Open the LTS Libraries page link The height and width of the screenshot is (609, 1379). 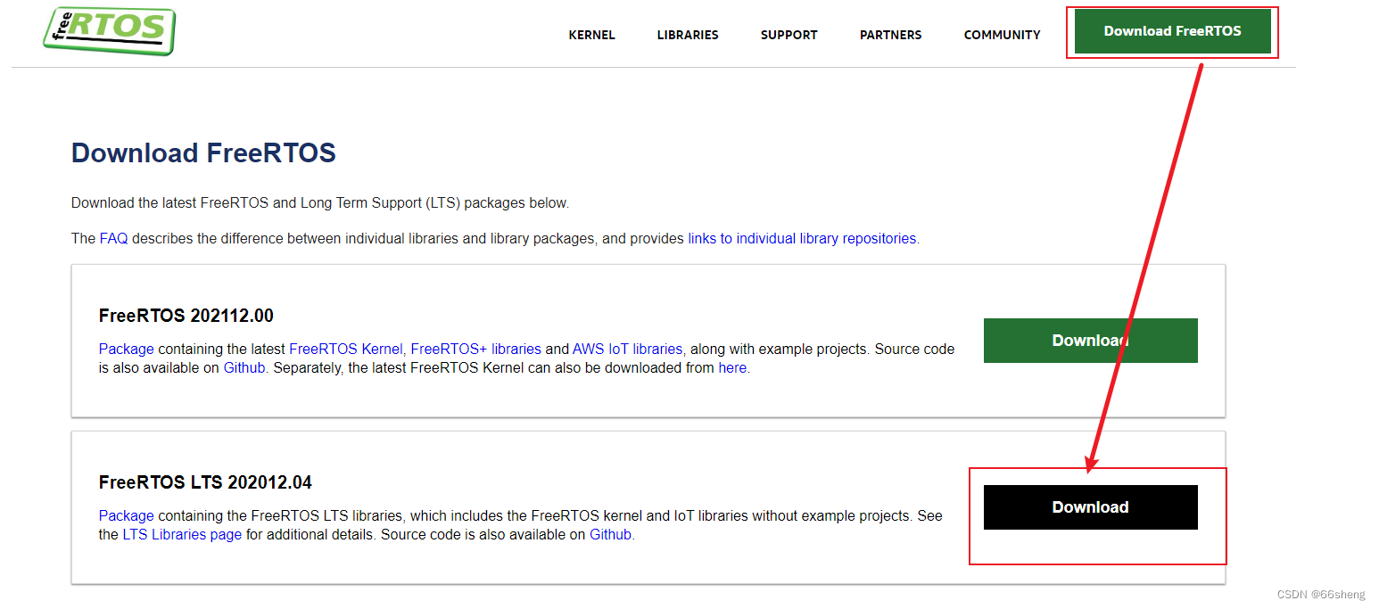pyautogui.click(x=182, y=535)
